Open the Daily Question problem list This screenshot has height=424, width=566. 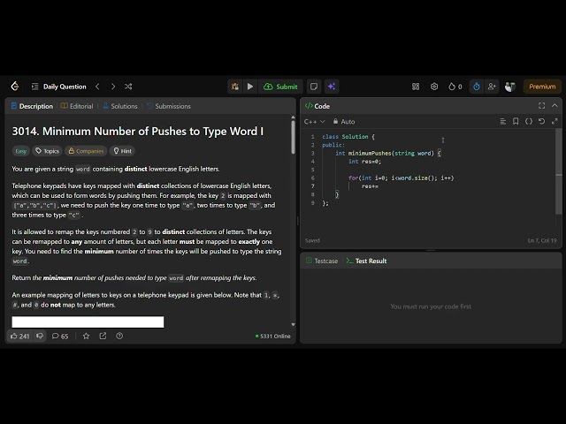(x=59, y=87)
